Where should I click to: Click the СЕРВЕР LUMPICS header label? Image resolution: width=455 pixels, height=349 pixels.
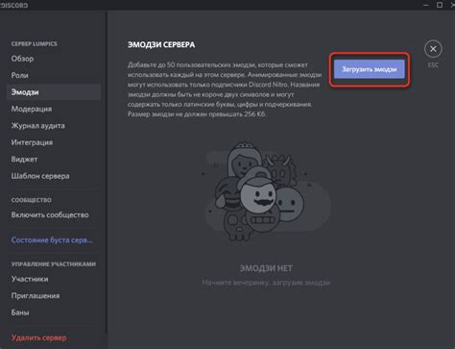coord(34,44)
